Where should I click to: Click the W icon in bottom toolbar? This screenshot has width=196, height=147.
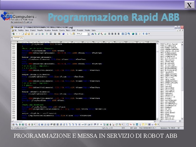tap(134, 124)
